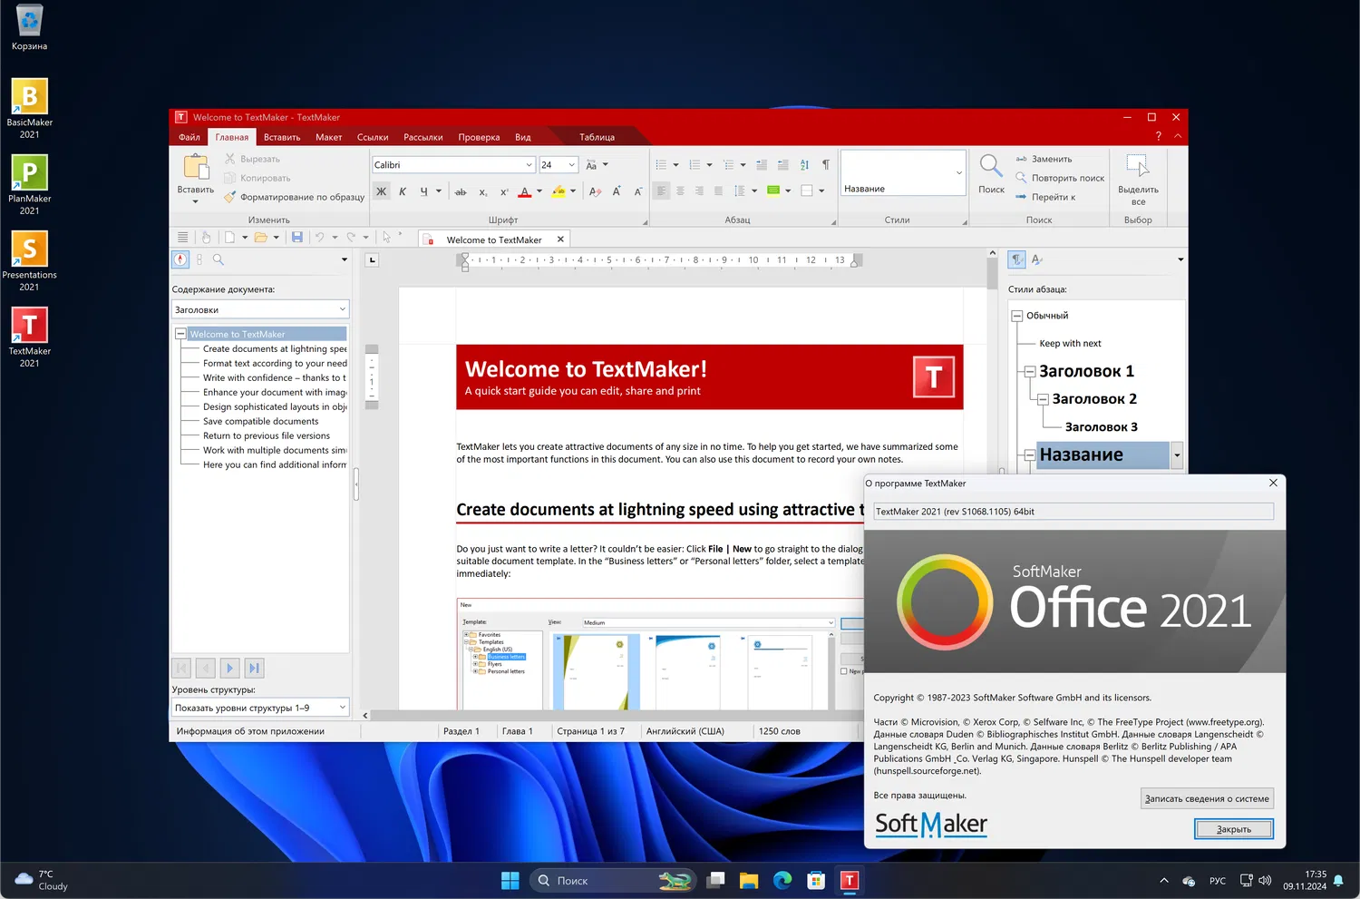Click the new document icon in quick toolbar
1360x899 pixels.
229,237
